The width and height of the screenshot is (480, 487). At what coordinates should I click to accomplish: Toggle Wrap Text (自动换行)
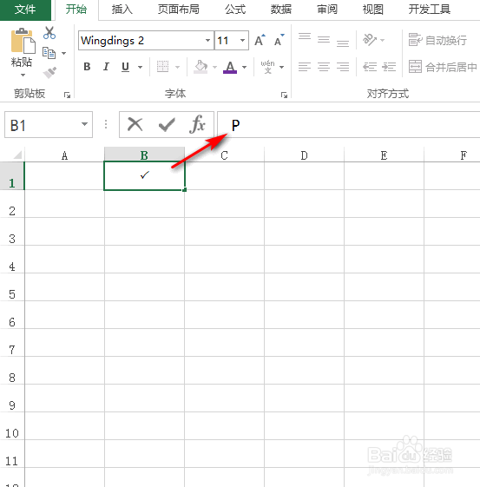click(437, 40)
